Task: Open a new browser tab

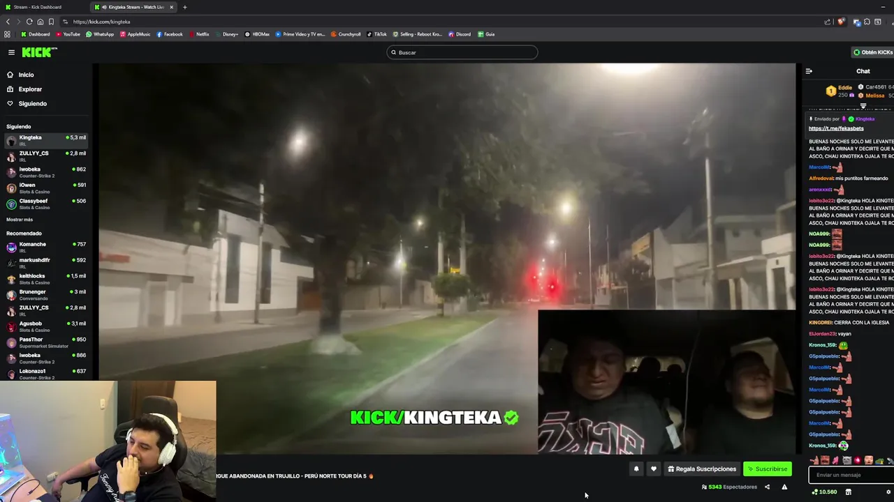Action: (185, 7)
